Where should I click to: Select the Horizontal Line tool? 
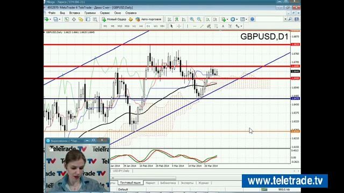(195, 26)
